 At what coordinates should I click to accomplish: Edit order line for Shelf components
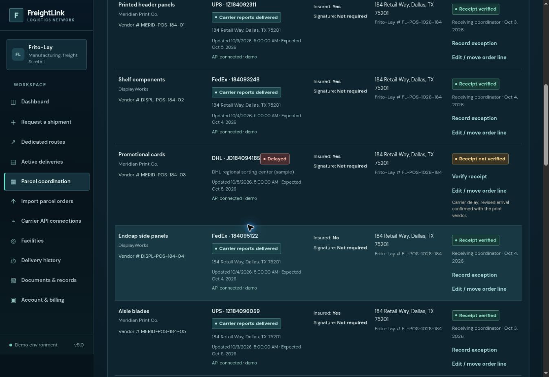[x=479, y=133]
